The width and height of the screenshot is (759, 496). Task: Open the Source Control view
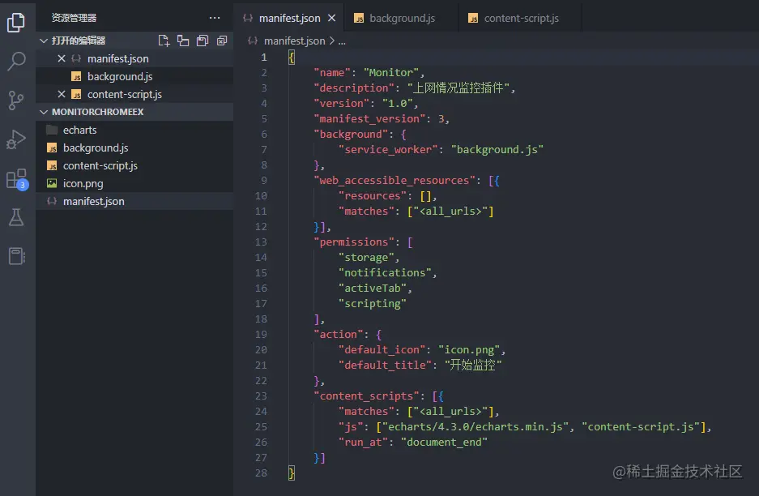16,100
